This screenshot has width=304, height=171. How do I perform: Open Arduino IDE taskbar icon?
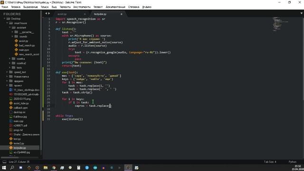(x=95, y=168)
